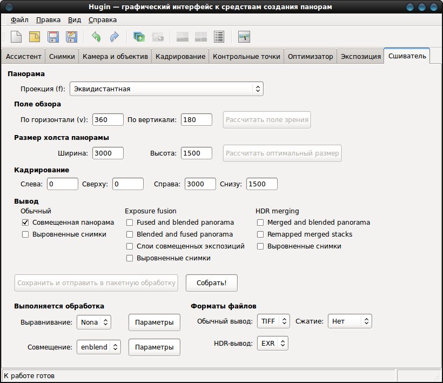Click the save-as floppy with pencil icon

pyautogui.click(x=71, y=37)
